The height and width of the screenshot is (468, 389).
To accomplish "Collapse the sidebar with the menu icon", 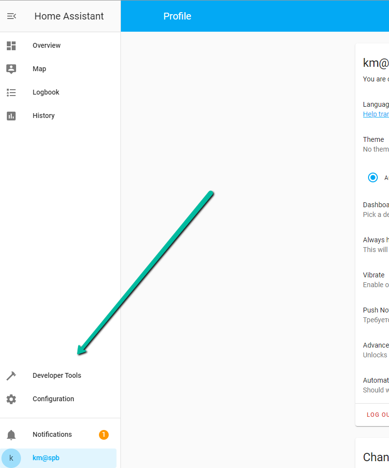I will point(11,16).
